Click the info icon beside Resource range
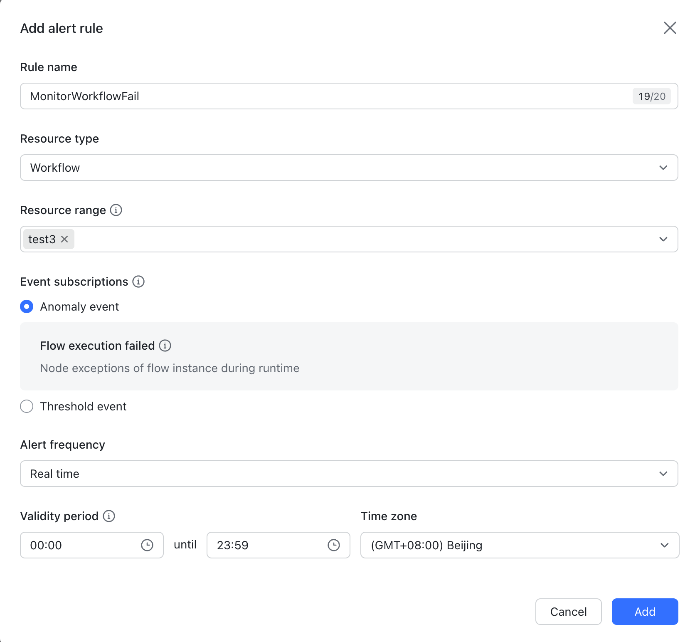 tap(116, 210)
